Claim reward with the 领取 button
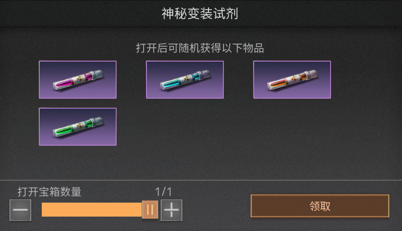The height and width of the screenshot is (231, 402). [320, 206]
